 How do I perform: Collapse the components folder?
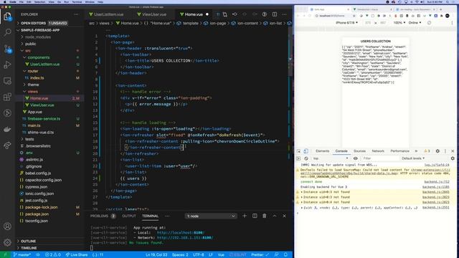pos(38,57)
